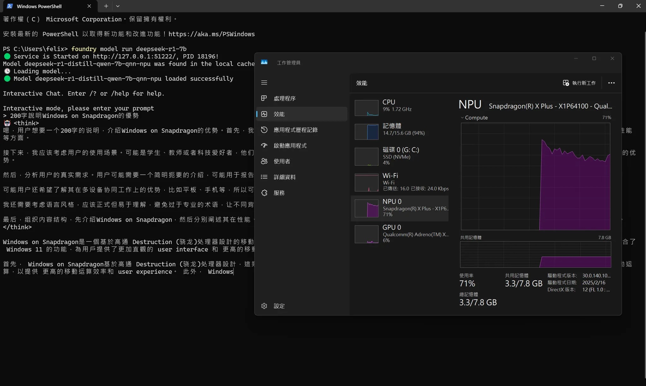The width and height of the screenshot is (646, 386).
Task: Click the green 'Service is Started' status dot
Action: [x=7, y=56]
